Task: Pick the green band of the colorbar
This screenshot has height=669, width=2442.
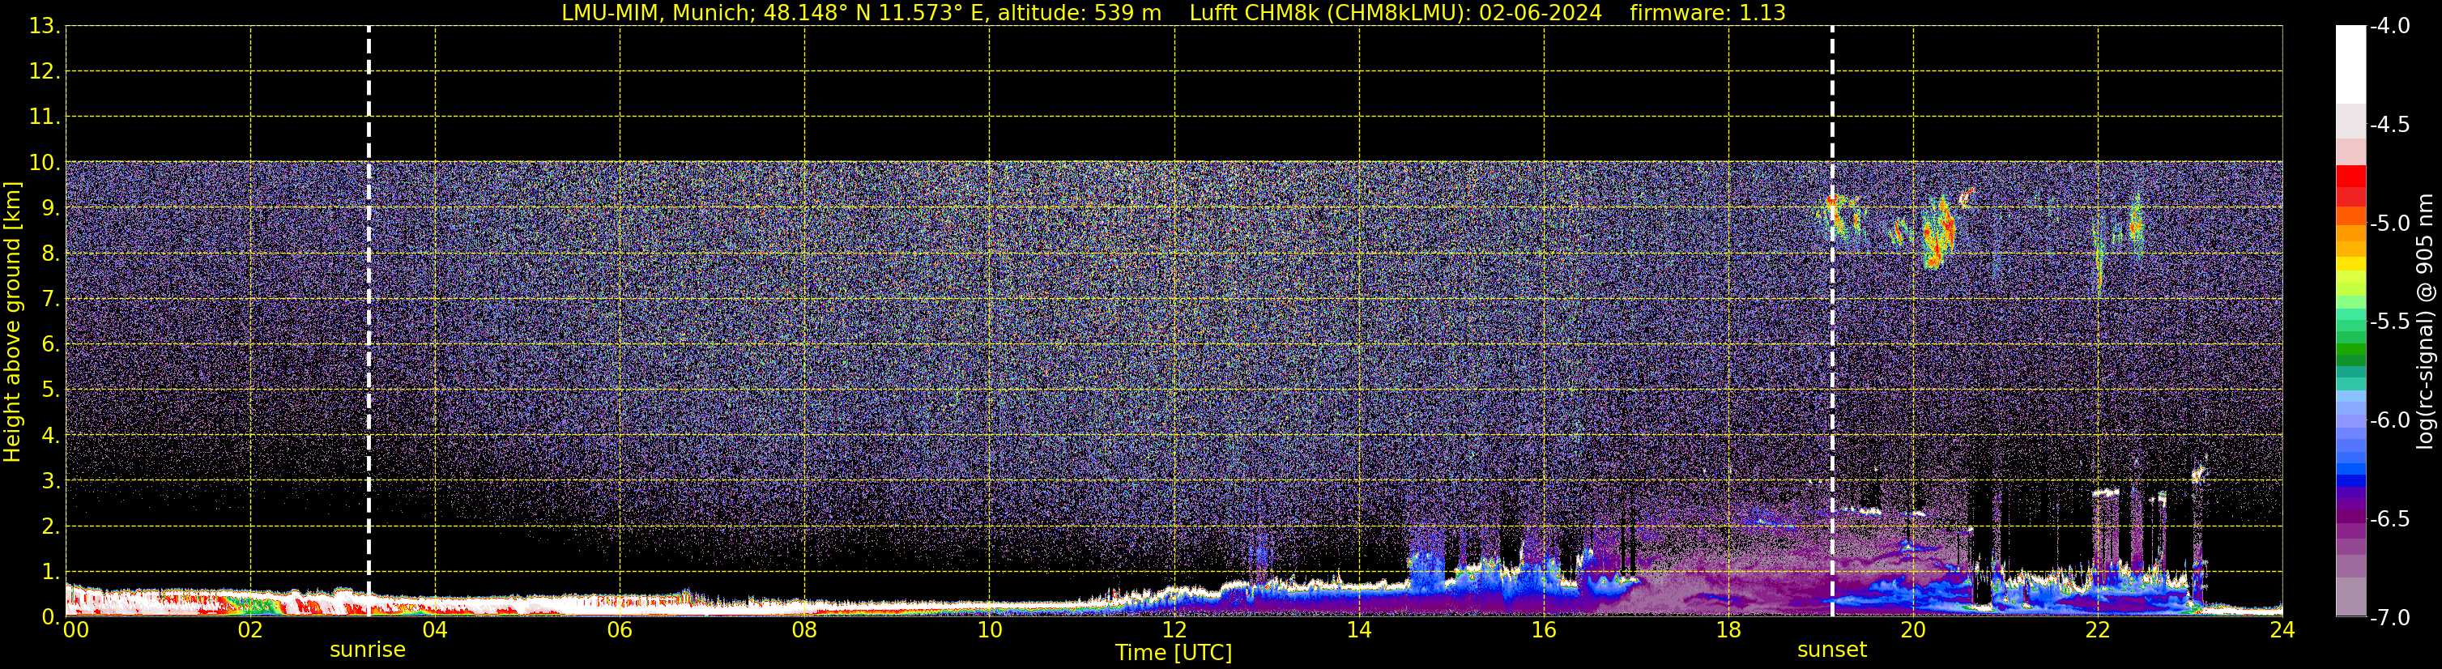Action: coord(2350,349)
